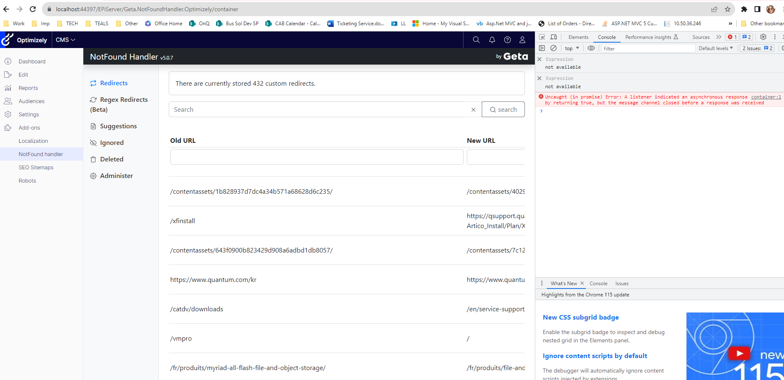Screen dimensions: 784x380
Task: Open the Default levels dropdown
Action: (716, 48)
